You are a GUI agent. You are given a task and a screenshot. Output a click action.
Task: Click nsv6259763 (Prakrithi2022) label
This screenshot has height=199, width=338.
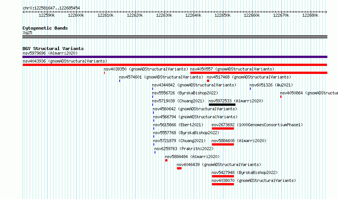[x=184, y=149]
